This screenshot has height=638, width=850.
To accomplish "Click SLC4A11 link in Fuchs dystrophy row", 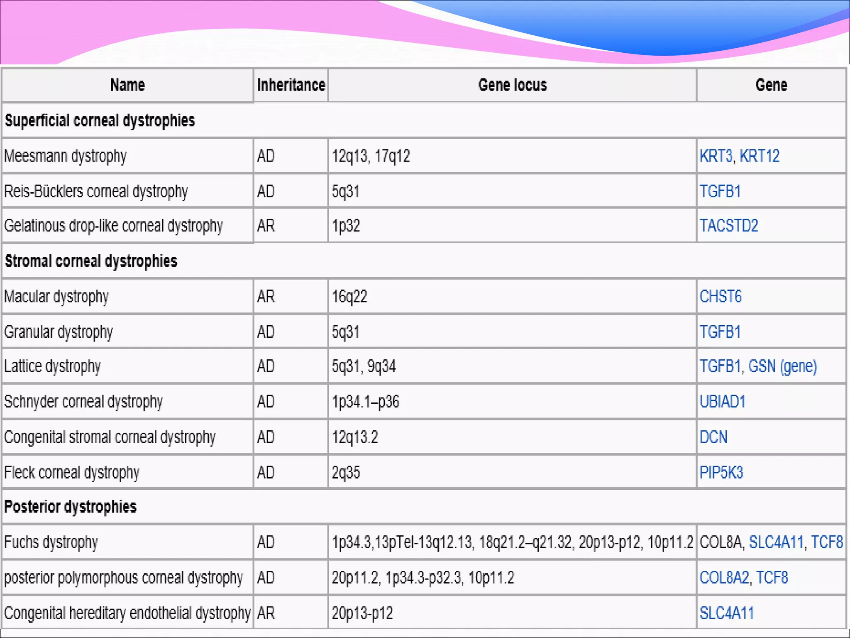I will pyautogui.click(x=776, y=542).
